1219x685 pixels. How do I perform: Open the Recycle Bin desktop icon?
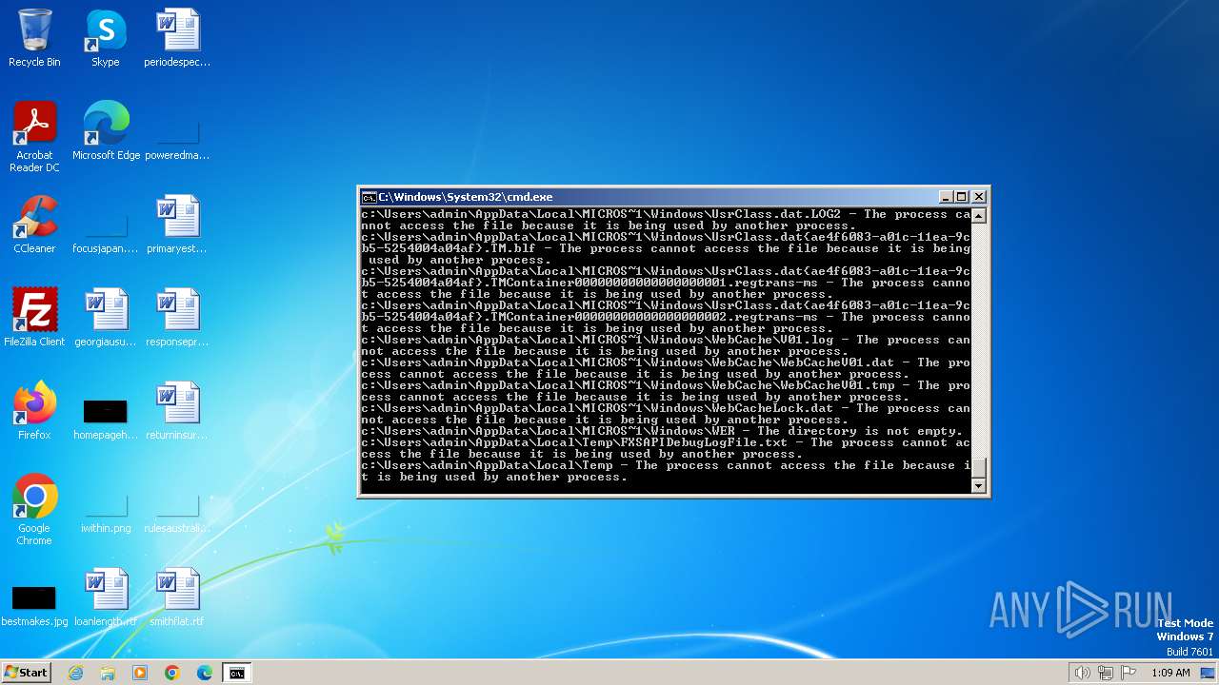coord(34,38)
